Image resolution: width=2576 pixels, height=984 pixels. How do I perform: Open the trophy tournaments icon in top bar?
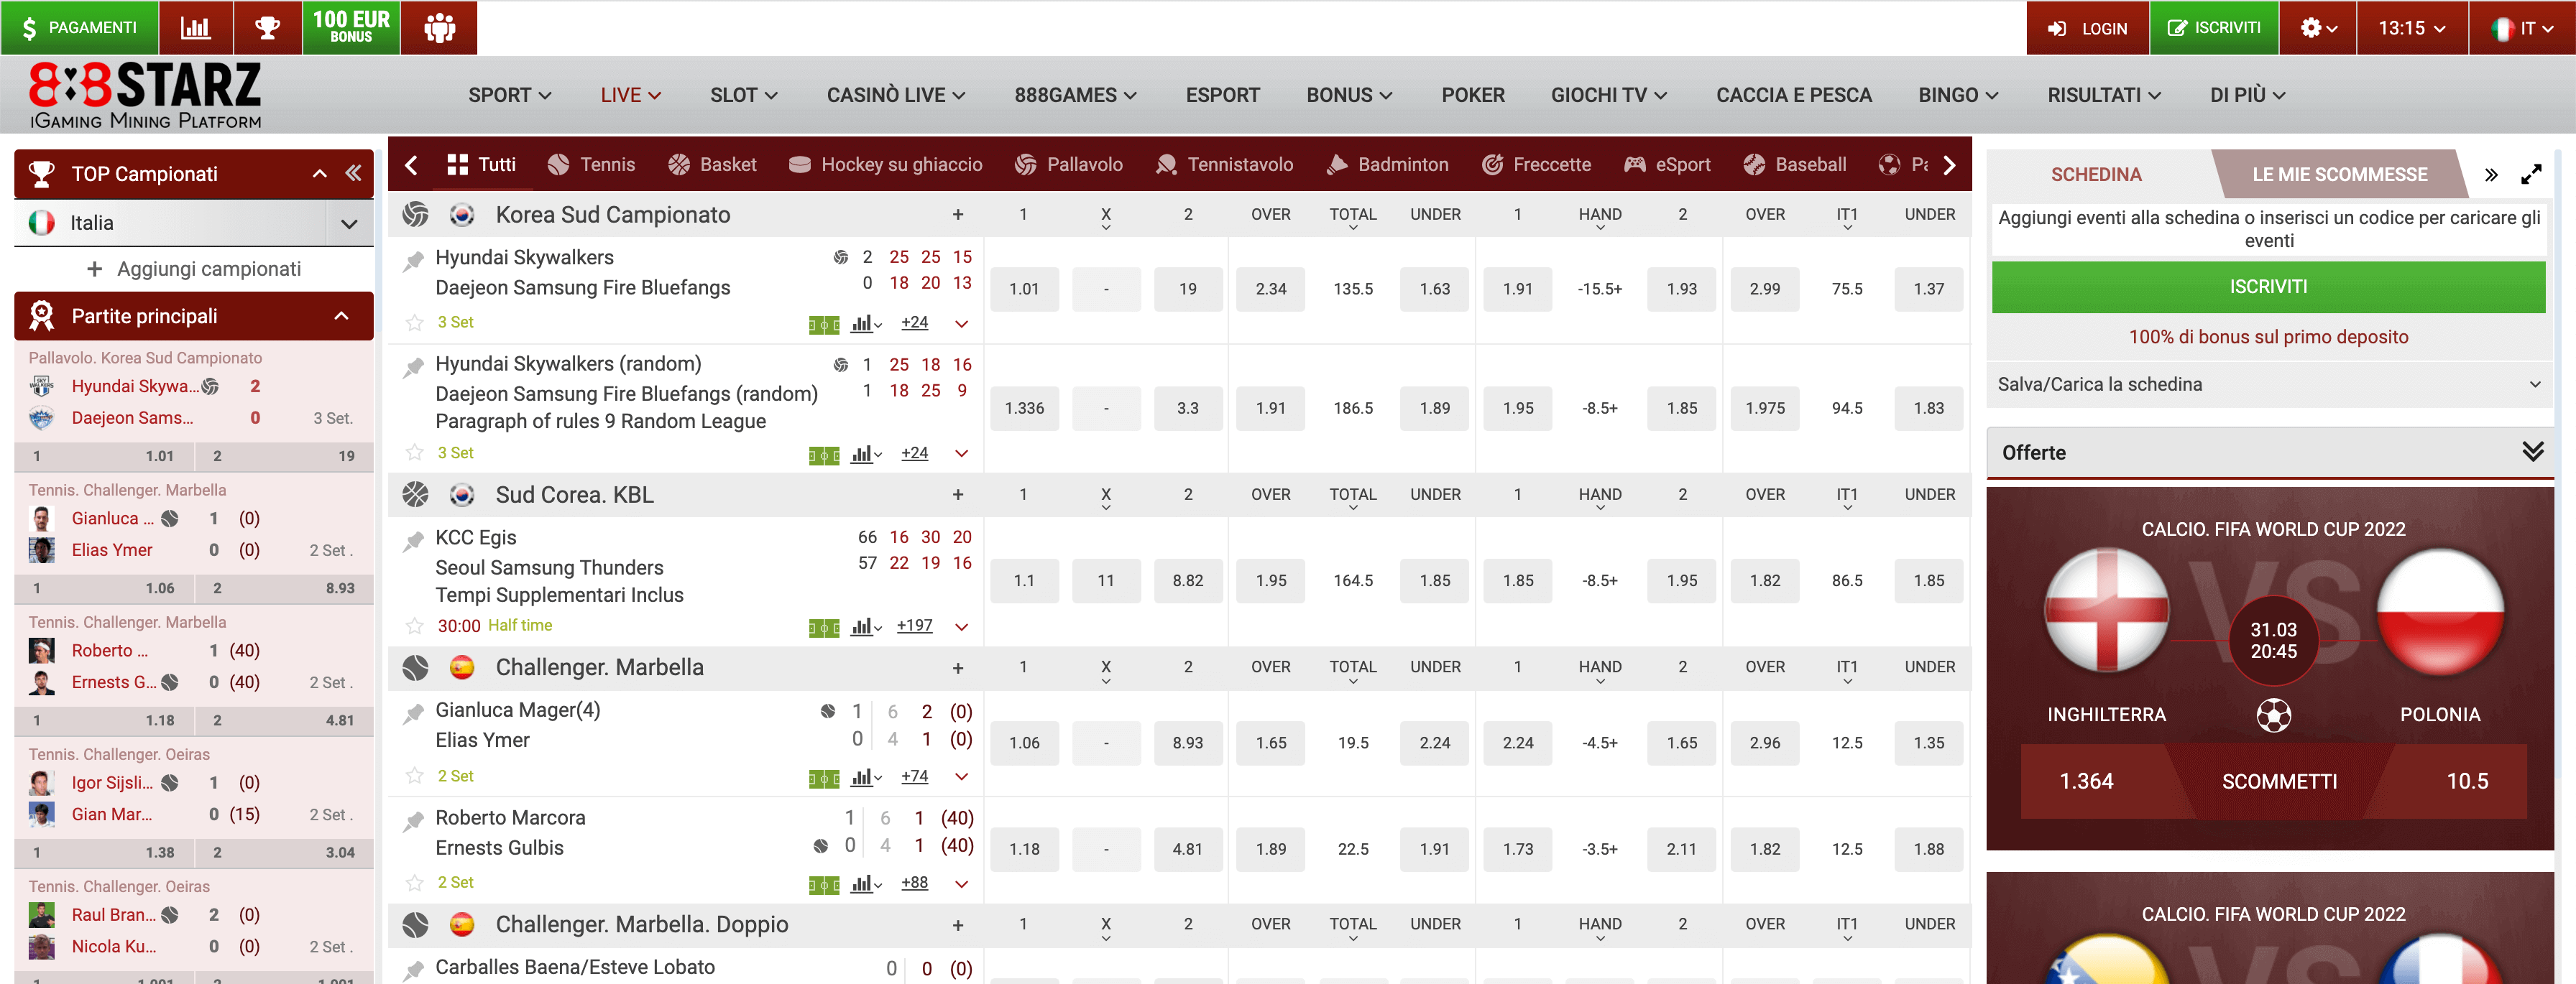coord(267,27)
